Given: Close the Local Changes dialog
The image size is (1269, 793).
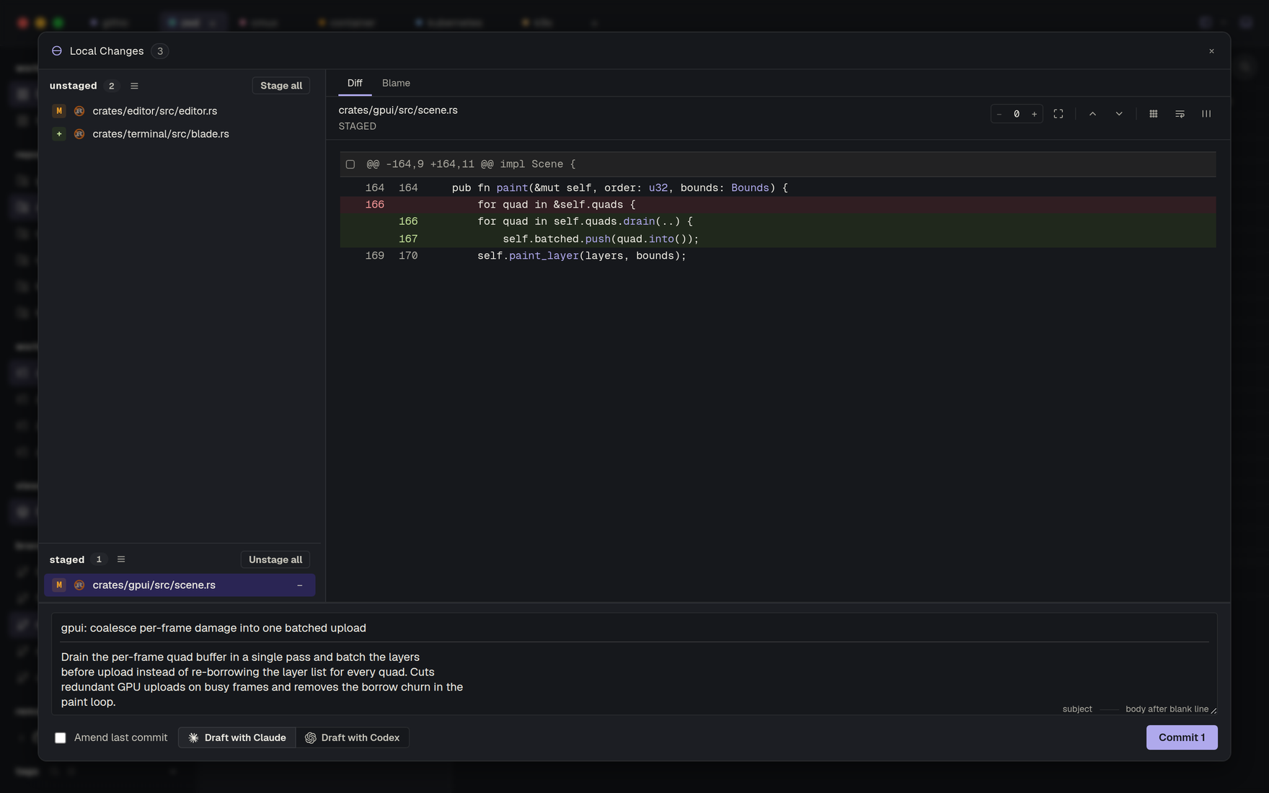Looking at the screenshot, I should 1211,51.
